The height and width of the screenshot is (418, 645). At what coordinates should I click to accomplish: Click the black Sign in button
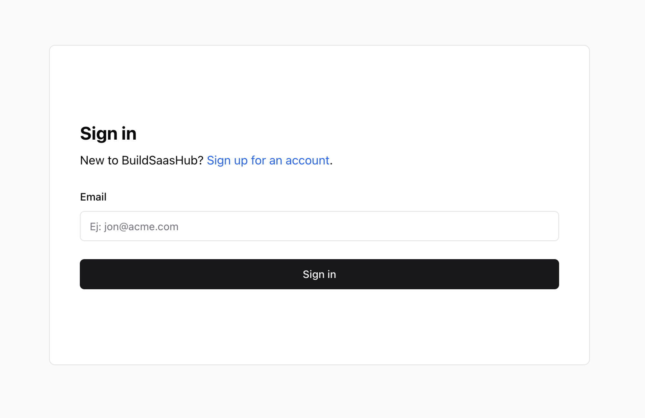[319, 274]
